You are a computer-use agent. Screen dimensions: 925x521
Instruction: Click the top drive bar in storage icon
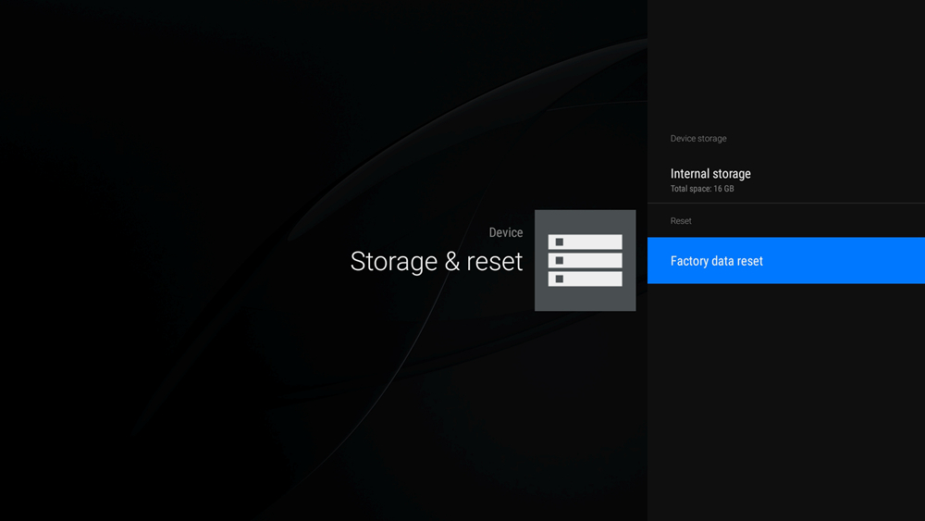585,242
